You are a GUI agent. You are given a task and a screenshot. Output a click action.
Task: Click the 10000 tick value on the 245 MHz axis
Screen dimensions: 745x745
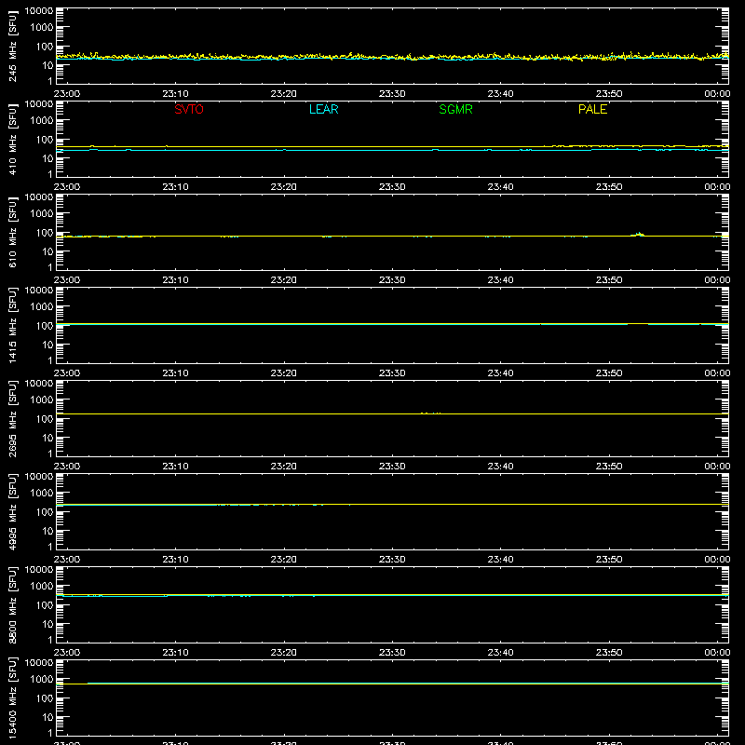[39, 11]
